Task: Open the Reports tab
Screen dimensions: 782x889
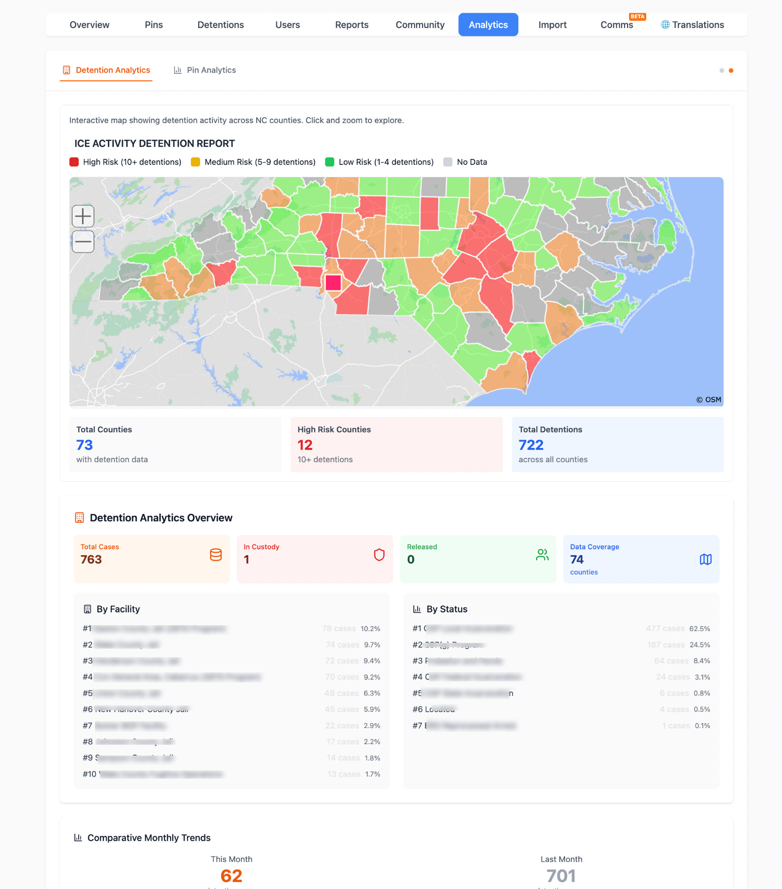Action: point(352,25)
